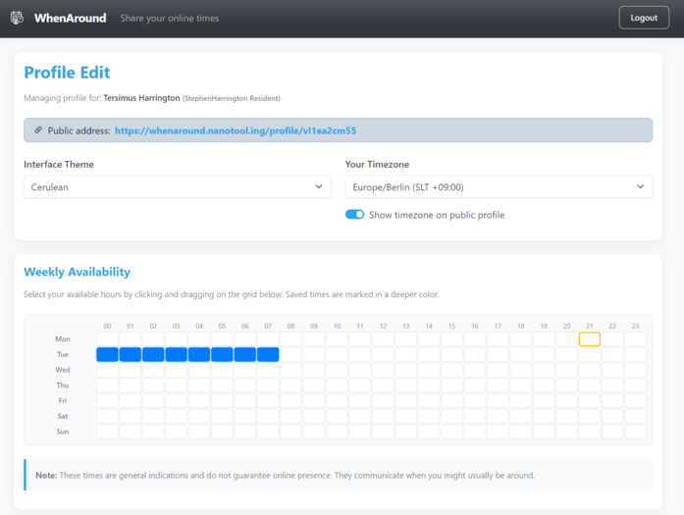
Task: Deselect the Tuesday 07 availability cell
Action: (268, 354)
